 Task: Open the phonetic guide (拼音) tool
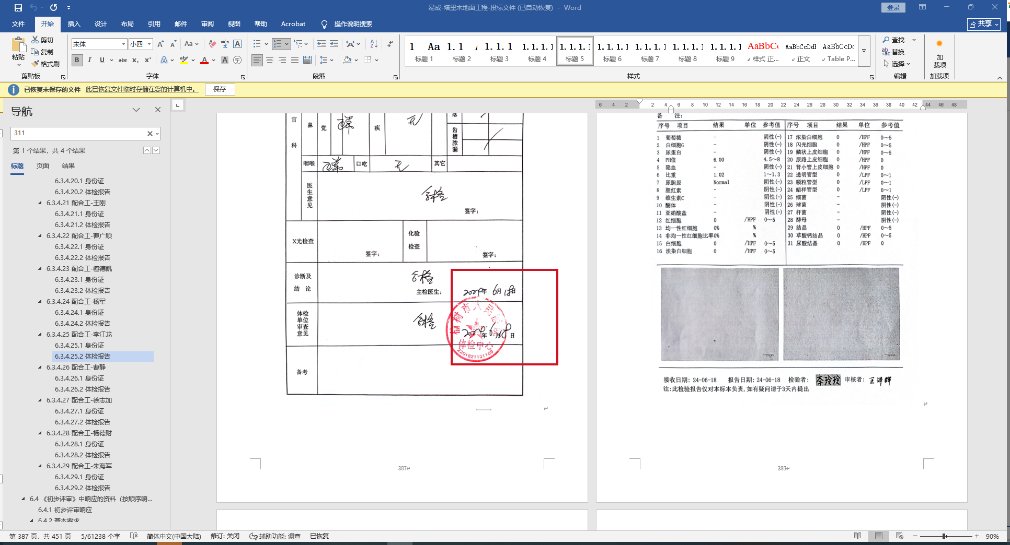(225, 44)
